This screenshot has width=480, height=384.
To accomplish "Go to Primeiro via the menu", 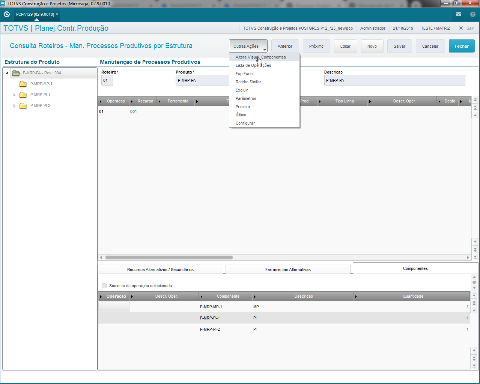I will [264, 107].
